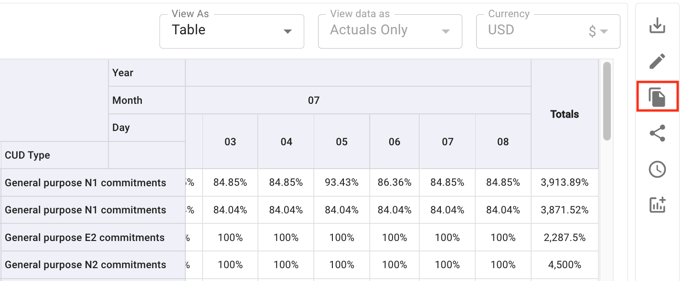Open the View As dropdown

(x=232, y=31)
